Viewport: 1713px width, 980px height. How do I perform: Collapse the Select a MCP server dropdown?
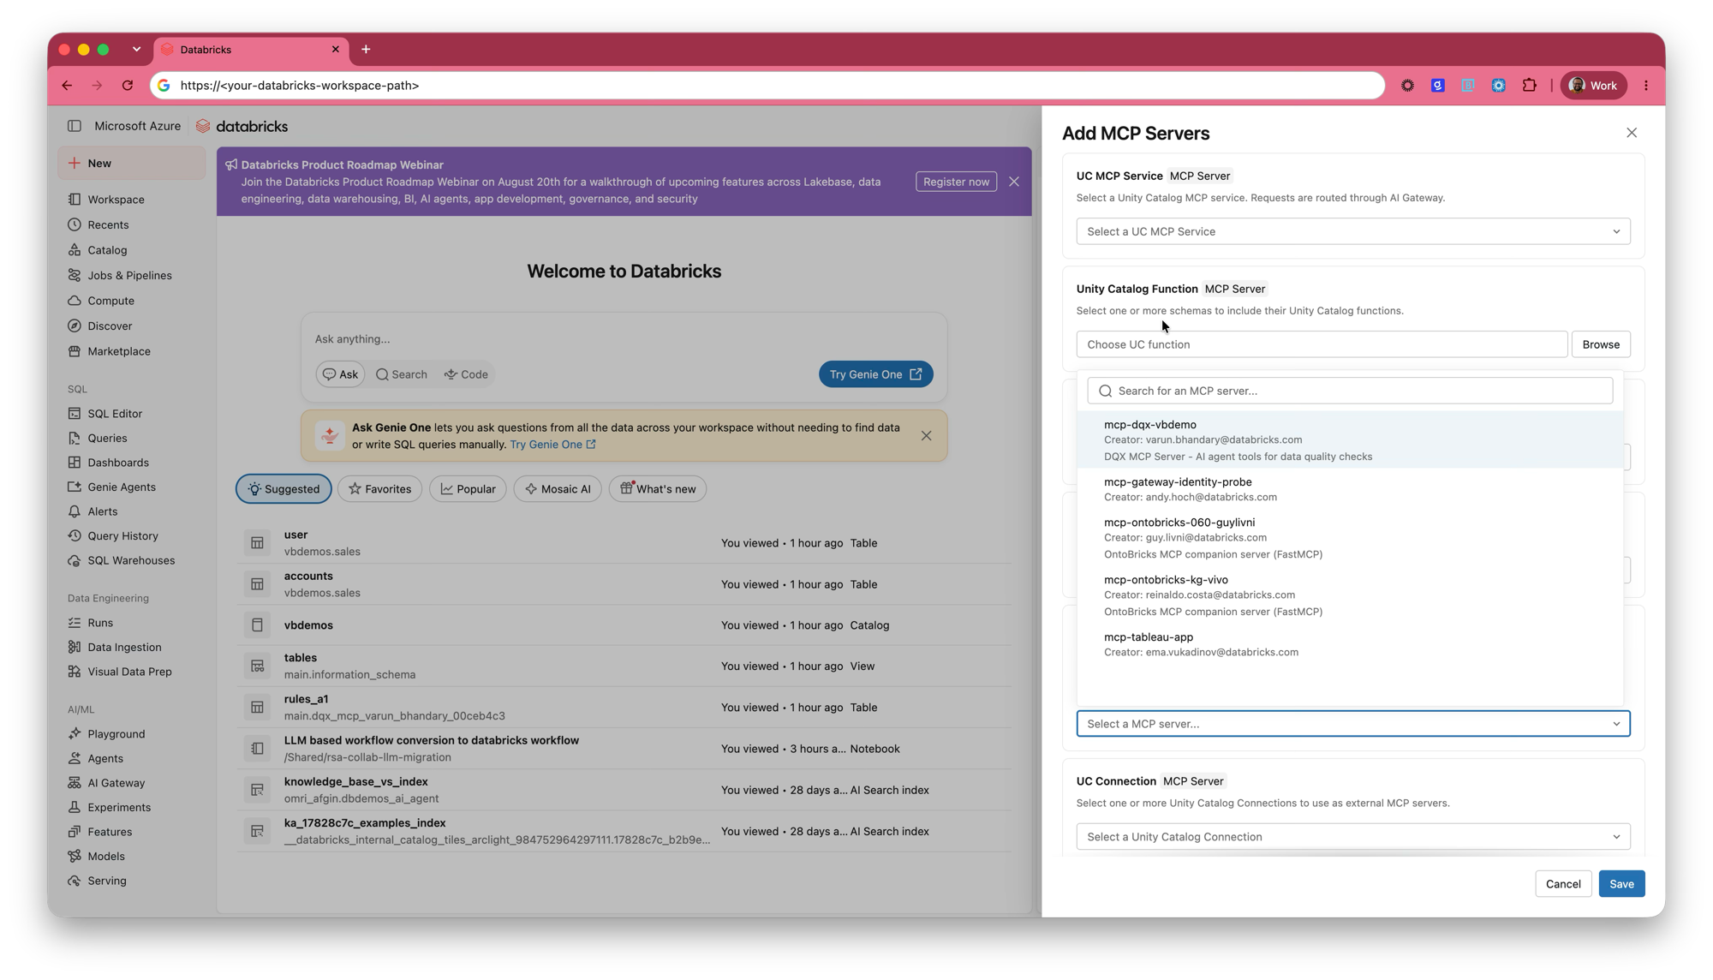tap(1353, 724)
